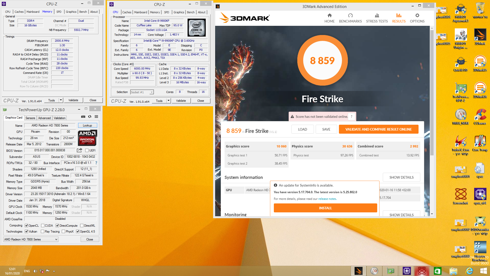Open TechPowerUp GPU-Z desktop shortcut
The image size is (490, 276).
click(x=461, y=92)
